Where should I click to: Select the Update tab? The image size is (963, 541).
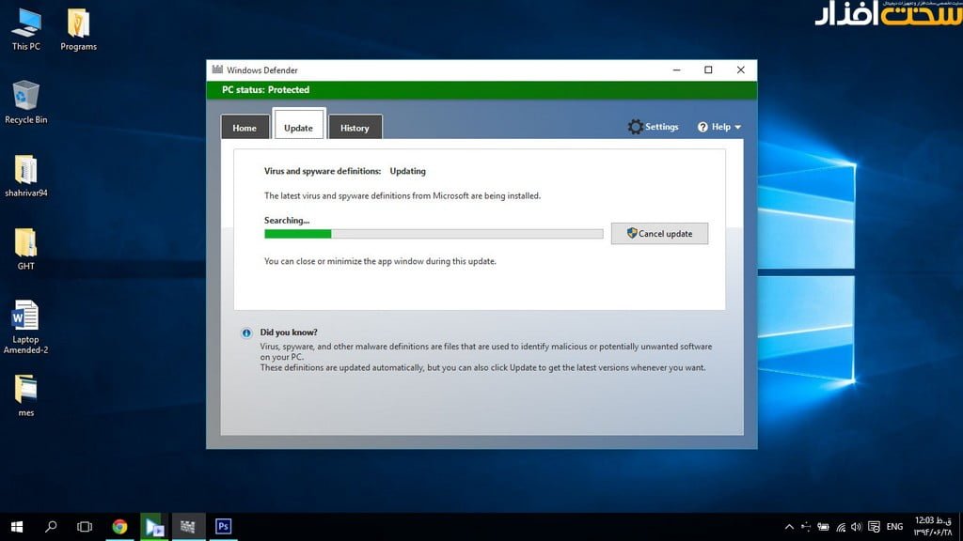click(x=298, y=127)
